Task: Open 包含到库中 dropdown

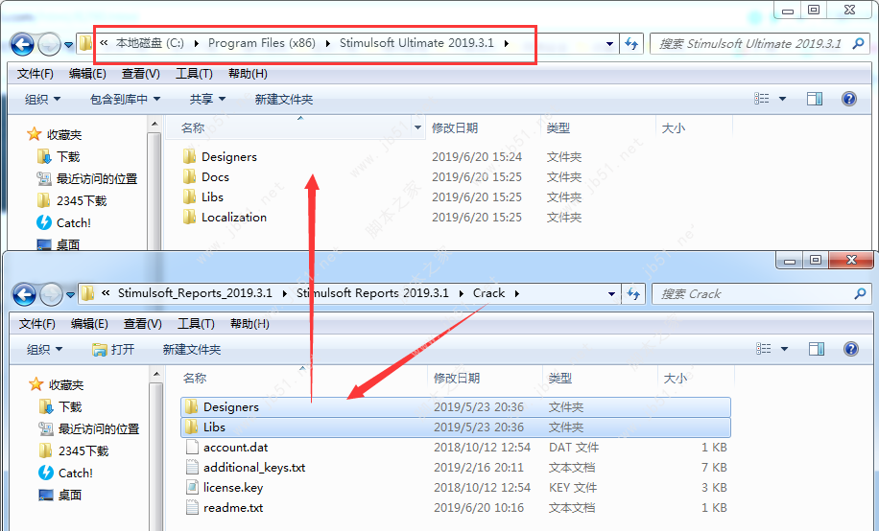Action: click(x=125, y=99)
